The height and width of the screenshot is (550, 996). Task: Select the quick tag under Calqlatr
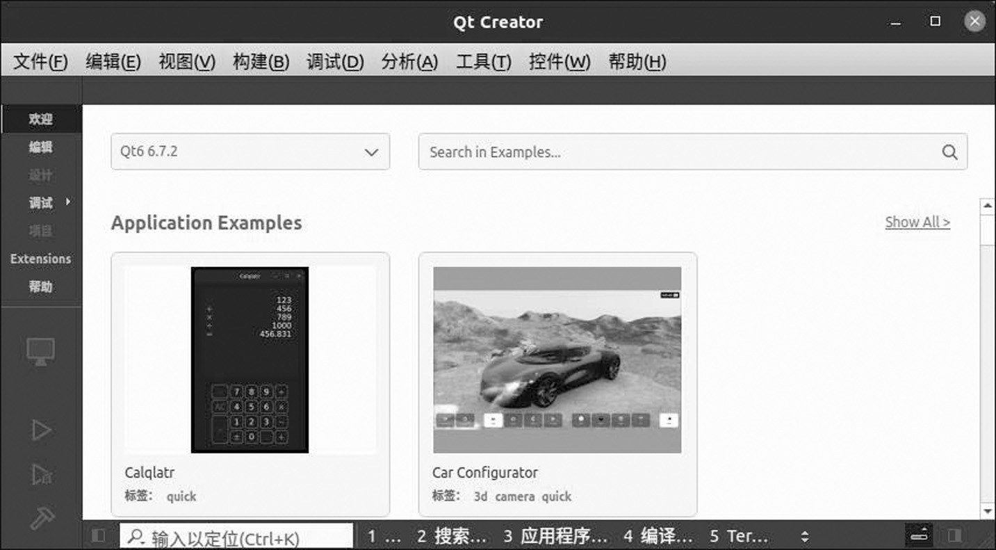coord(181,496)
